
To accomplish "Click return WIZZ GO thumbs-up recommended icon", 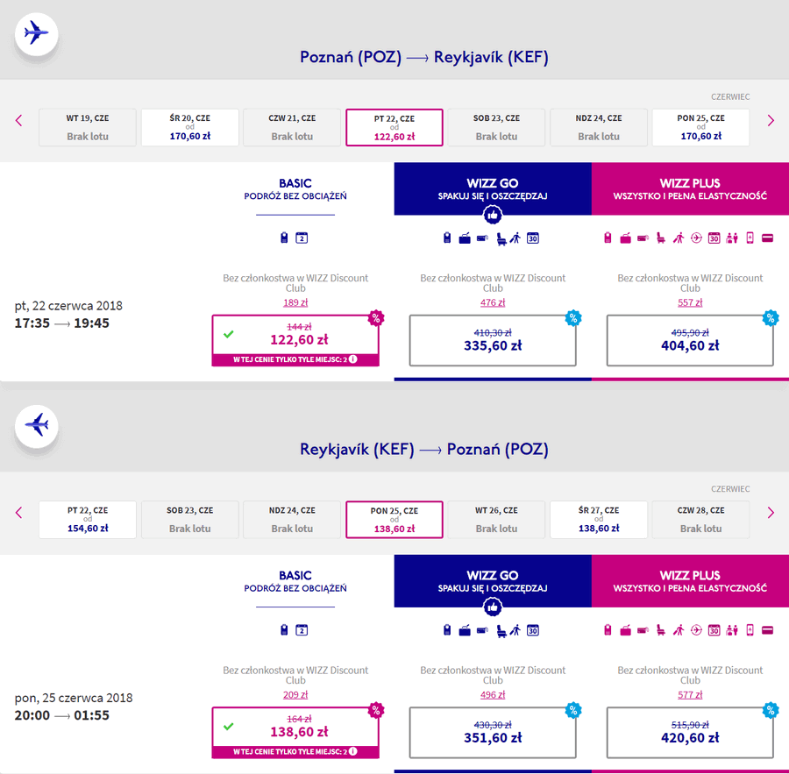I will tap(493, 607).
